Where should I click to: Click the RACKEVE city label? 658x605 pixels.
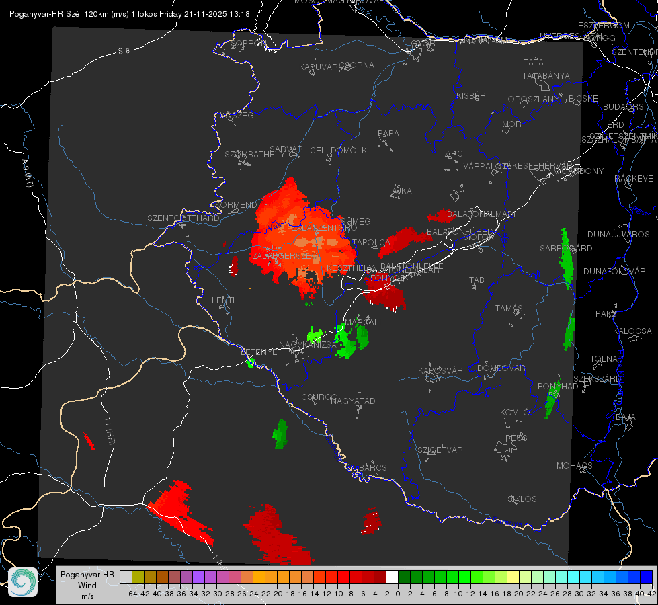(634, 179)
